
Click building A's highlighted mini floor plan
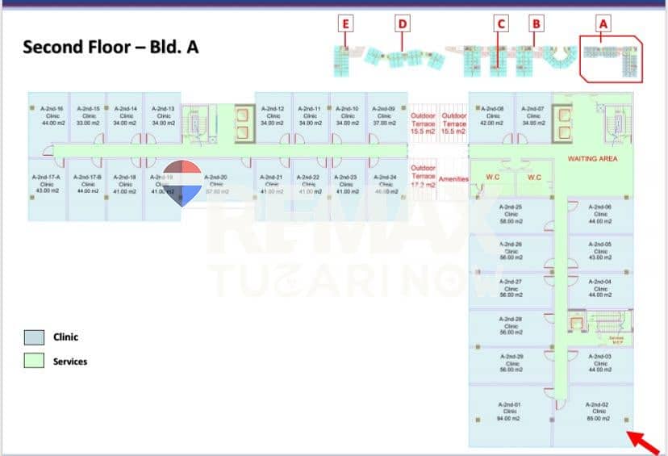pos(611,59)
